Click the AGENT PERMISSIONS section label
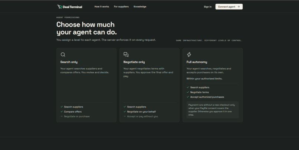Screen dimensions: 299x150 point(68,17)
